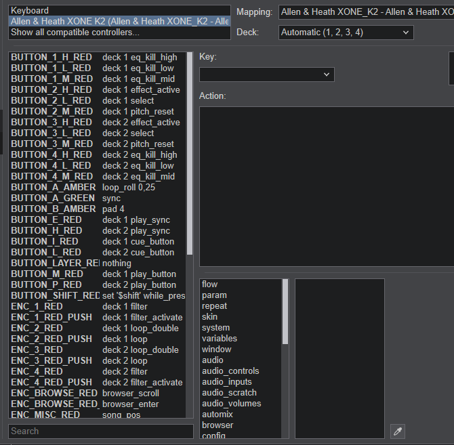Select BUTTON_SHIFT_RED set $shift row
Image resolution: width=454 pixels, height=445 pixels.
pyautogui.click(x=98, y=296)
